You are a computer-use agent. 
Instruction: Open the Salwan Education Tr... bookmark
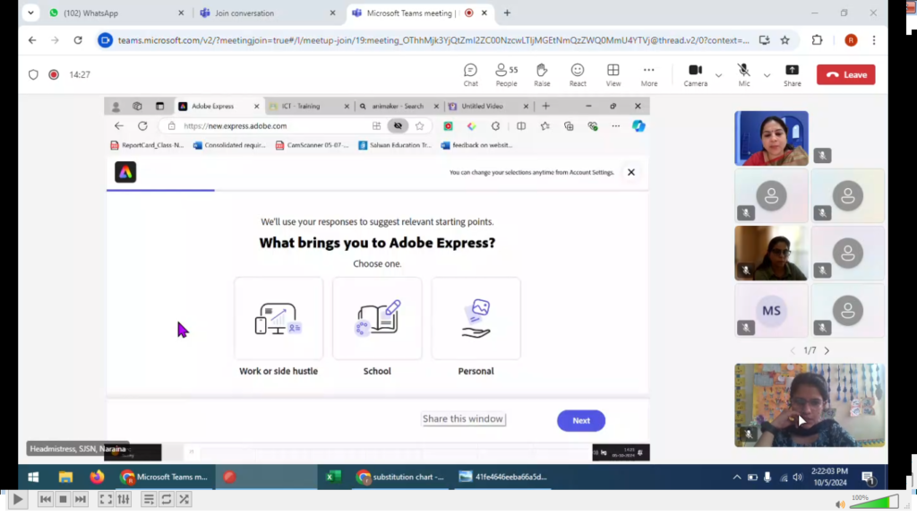(x=395, y=145)
